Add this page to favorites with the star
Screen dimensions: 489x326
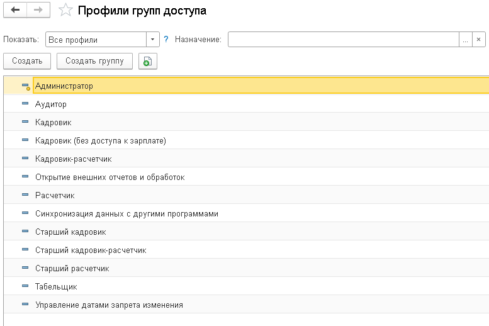[x=65, y=10]
